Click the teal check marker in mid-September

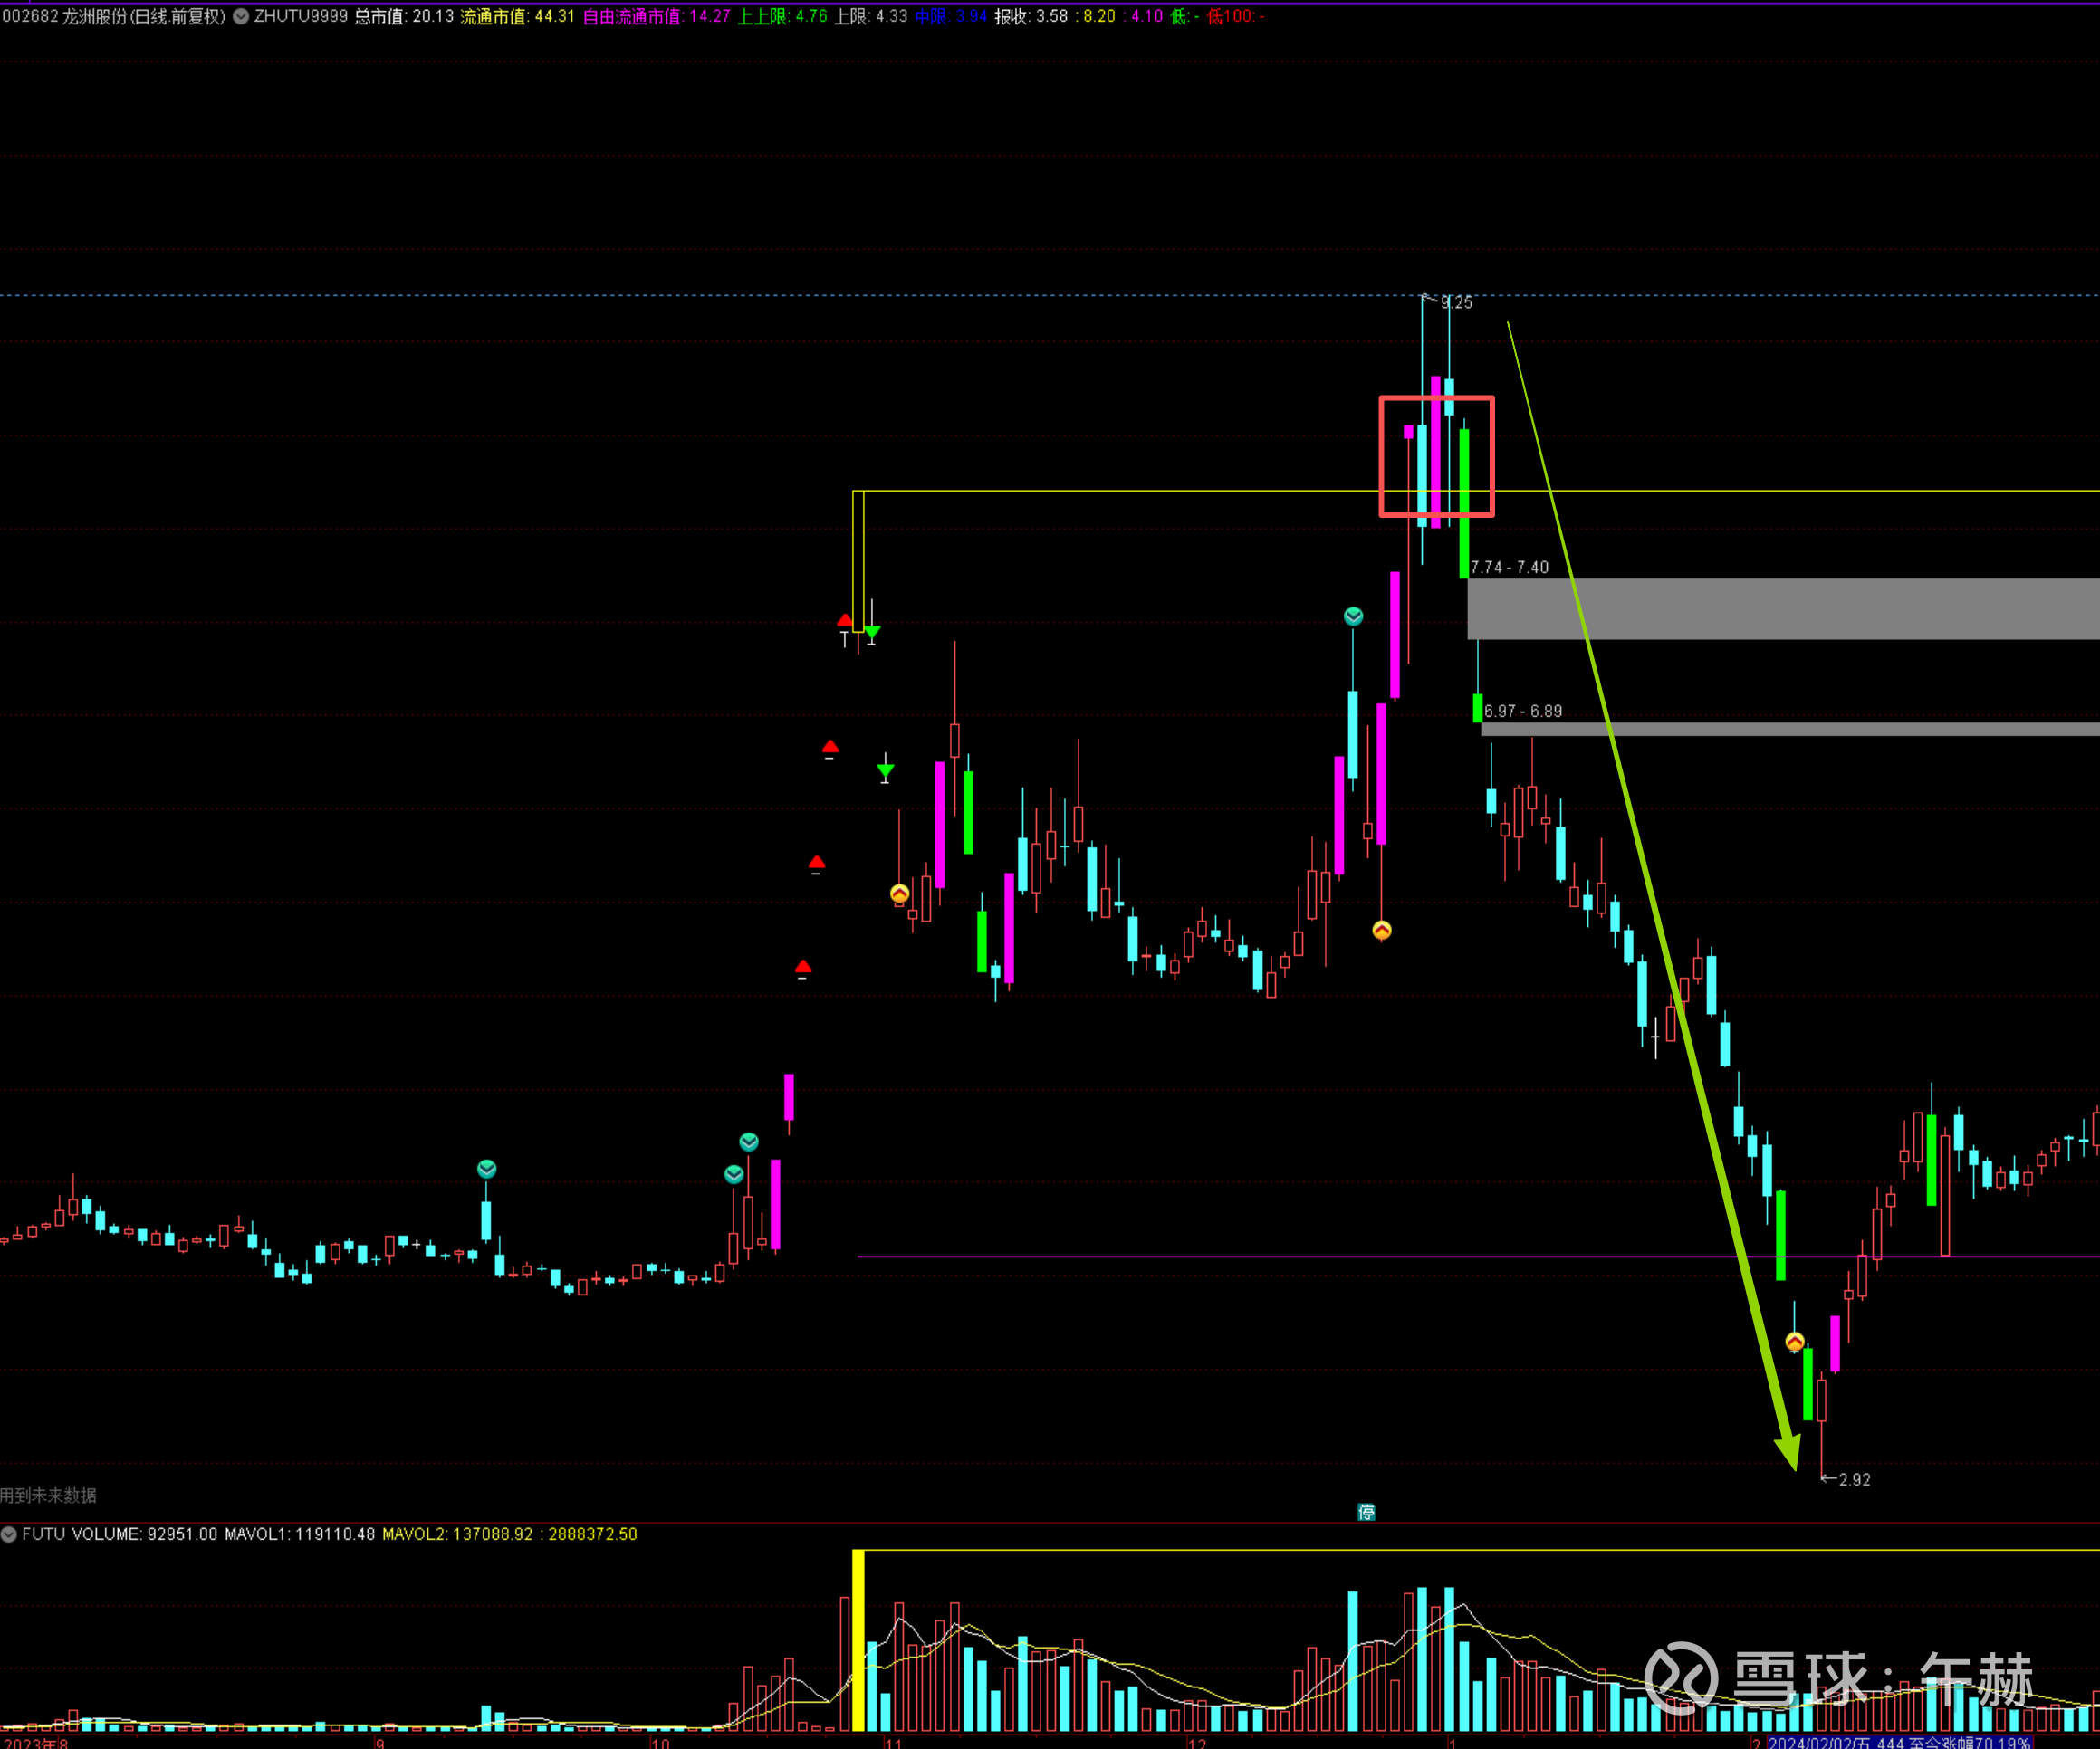pos(487,1169)
